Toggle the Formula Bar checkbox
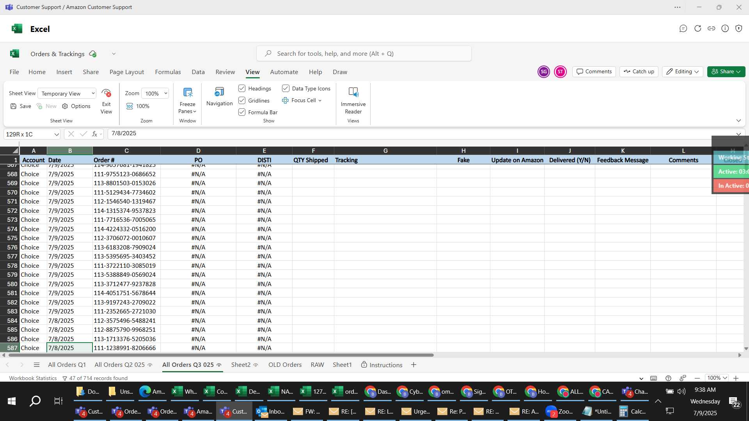749x421 pixels. click(x=242, y=112)
